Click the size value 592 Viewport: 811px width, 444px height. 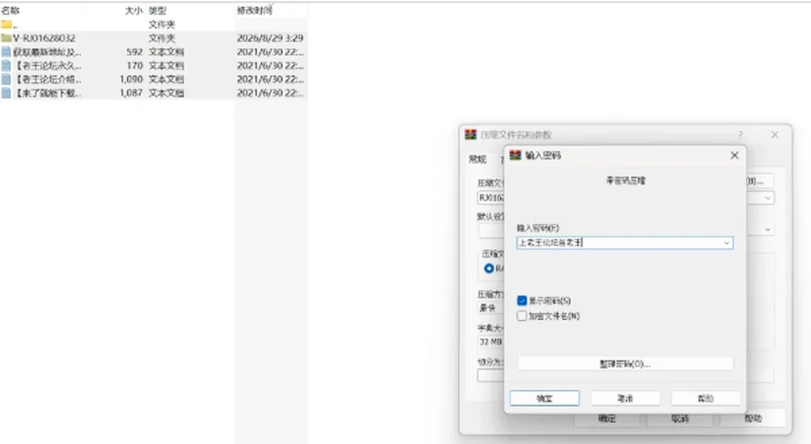[134, 51]
